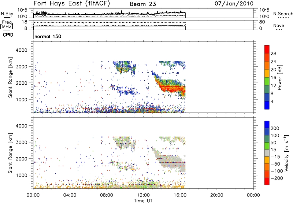
Task: Select the 18 tick on the frequency axis
Action: pyautogui.click(x=25, y=22)
